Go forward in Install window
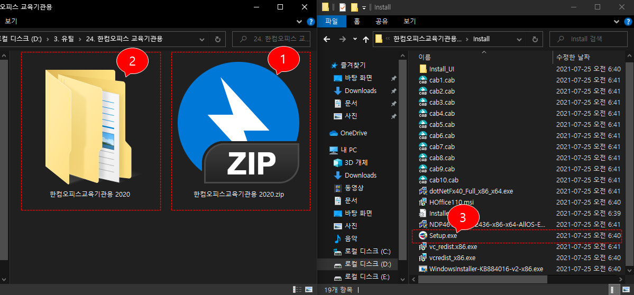Viewport: 634px width, 295px height. point(342,39)
